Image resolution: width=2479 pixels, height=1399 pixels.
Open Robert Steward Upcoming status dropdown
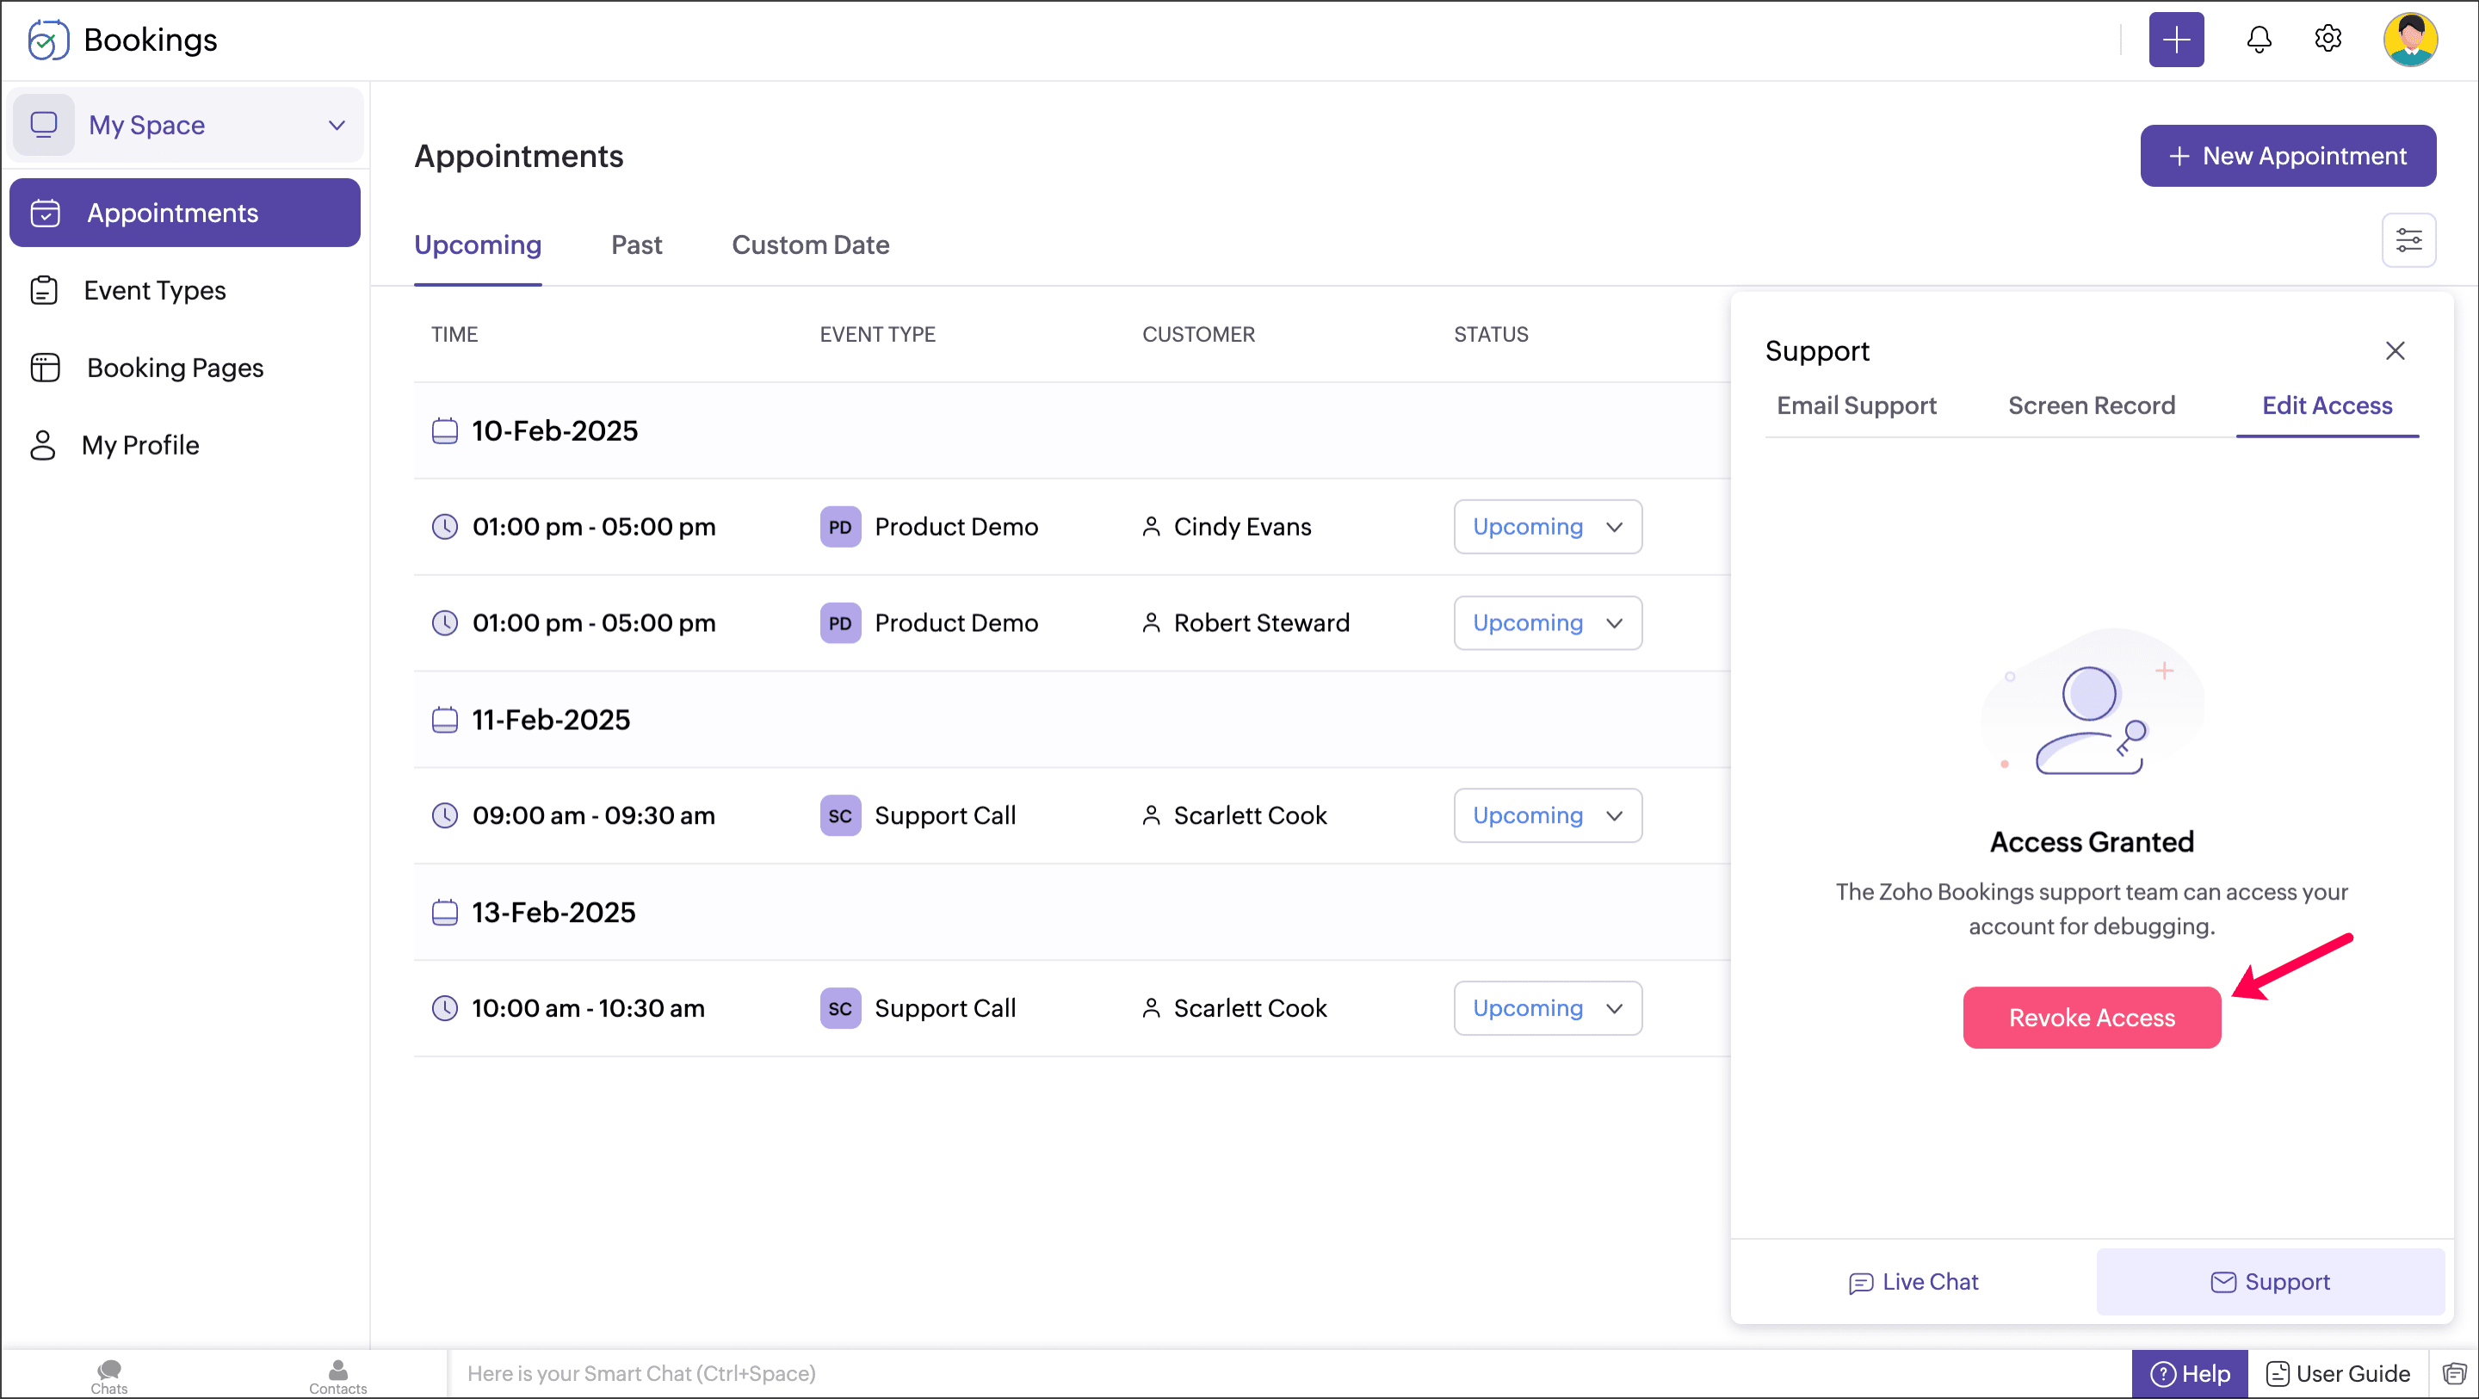[x=1547, y=623]
